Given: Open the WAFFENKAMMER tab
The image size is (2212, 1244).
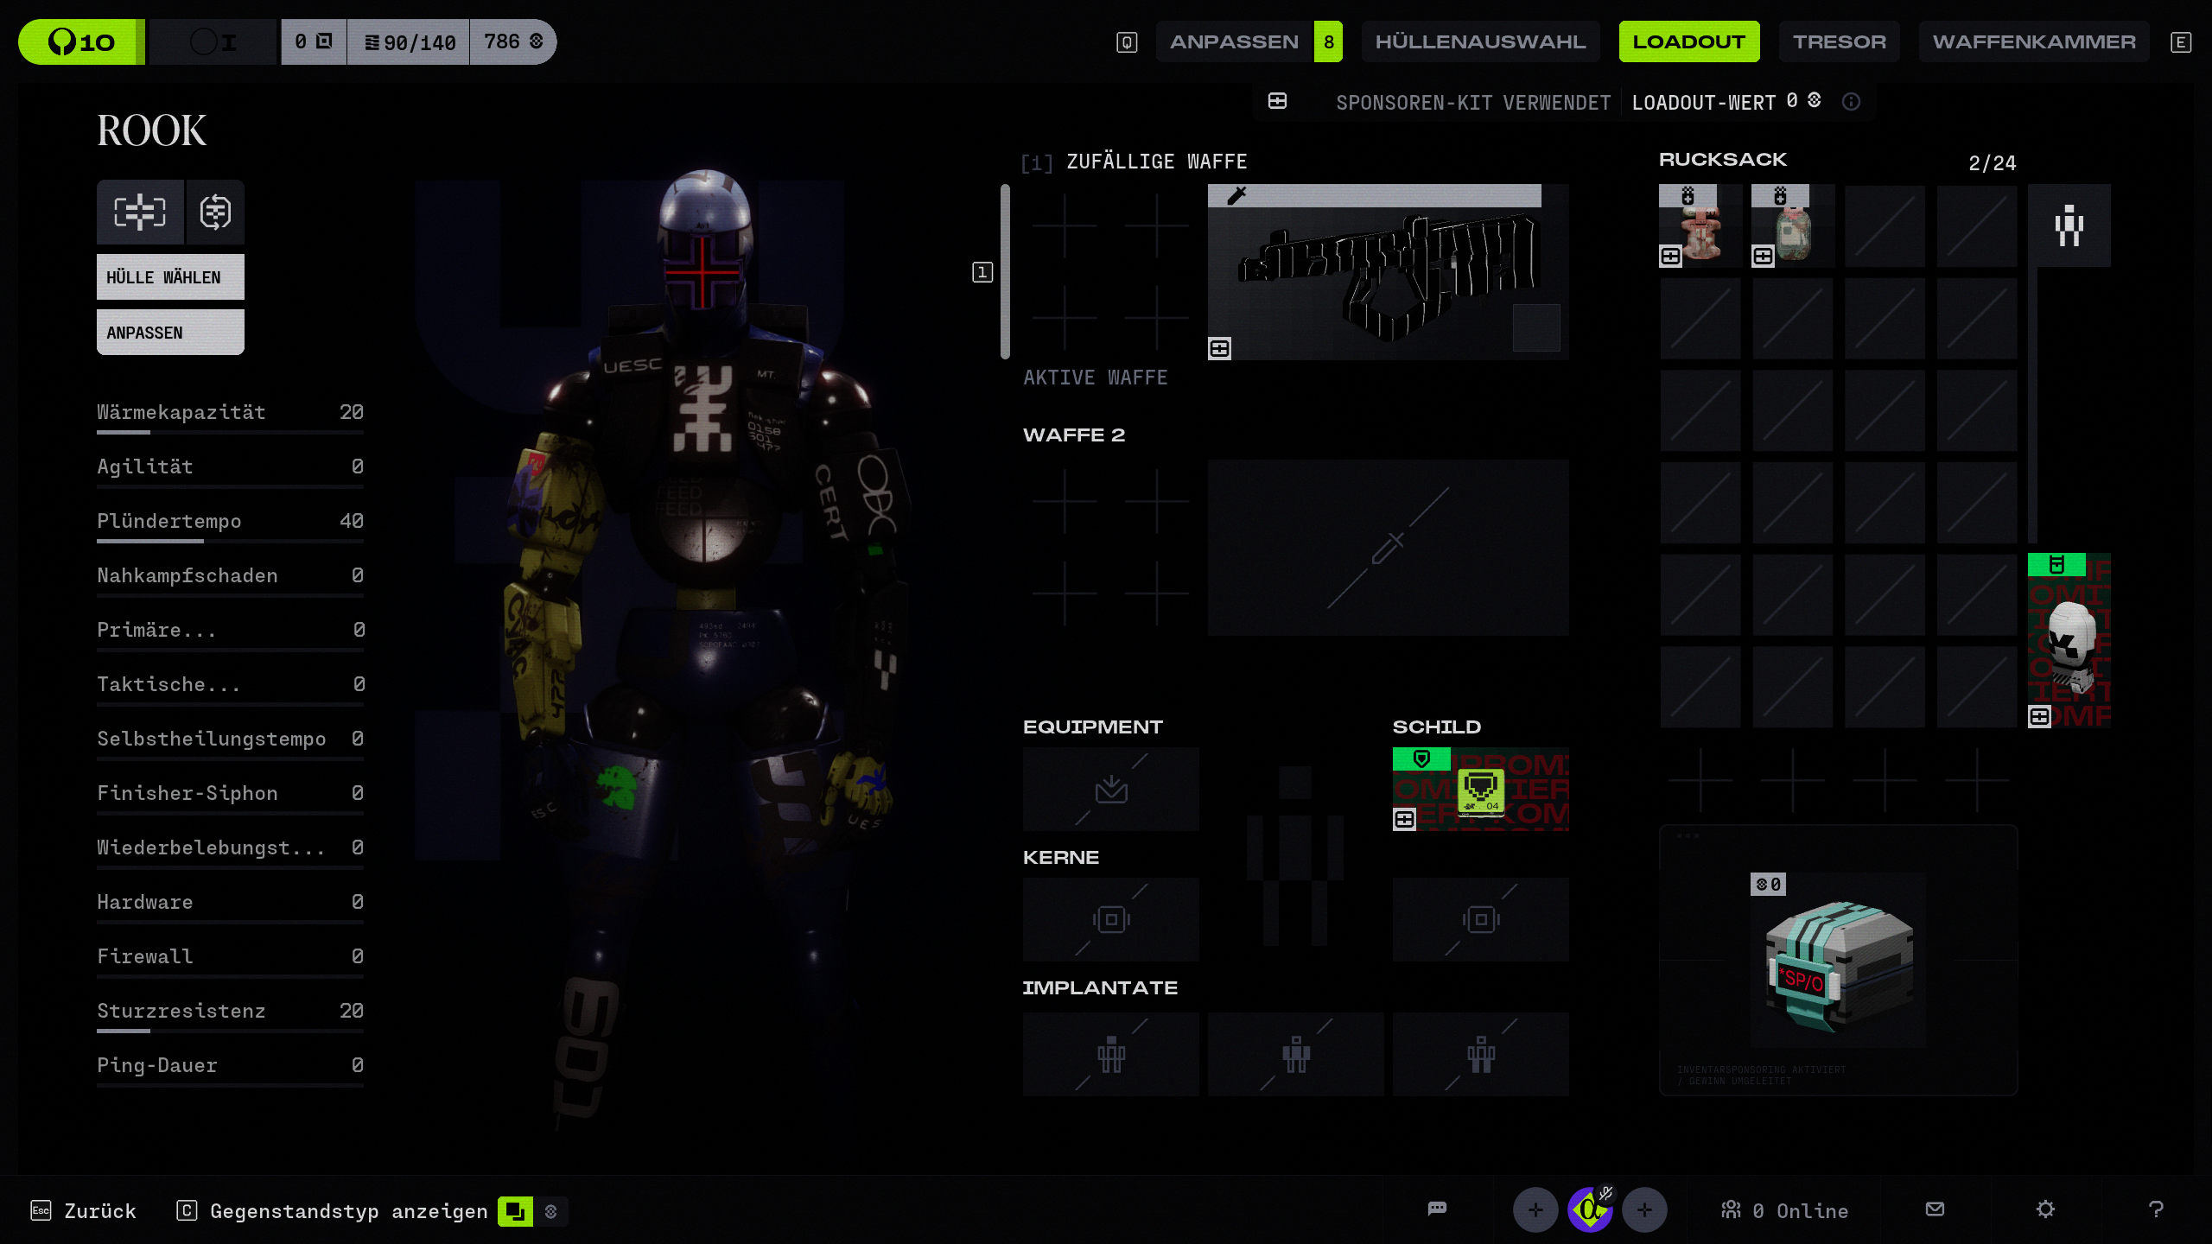Looking at the screenshot, I should tap(2033, 41).
